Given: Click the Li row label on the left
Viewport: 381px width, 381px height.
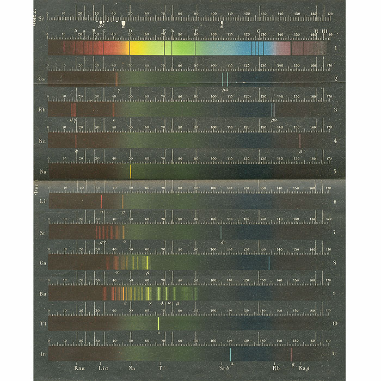Looking at the screenshot, I should 41,202.
